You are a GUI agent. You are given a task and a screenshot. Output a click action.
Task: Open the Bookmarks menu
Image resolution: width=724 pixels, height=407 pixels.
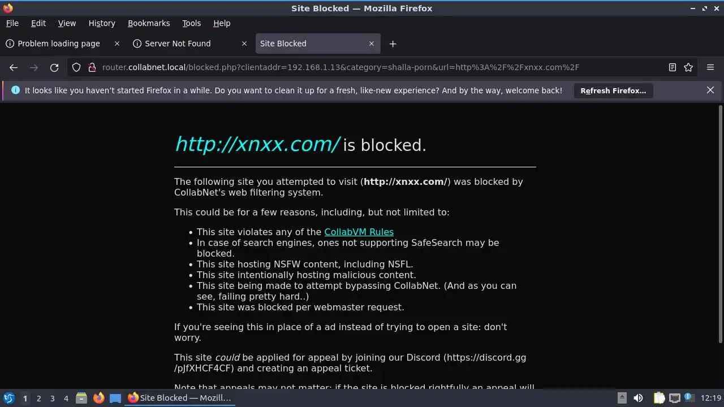pos(149,23)
